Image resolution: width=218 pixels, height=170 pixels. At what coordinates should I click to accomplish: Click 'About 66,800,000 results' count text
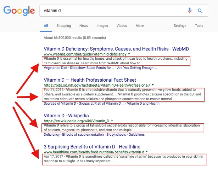75,38
